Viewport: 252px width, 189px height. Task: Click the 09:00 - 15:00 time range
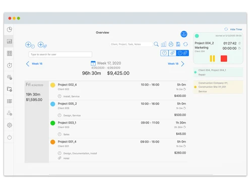click(x=150, y=142)
